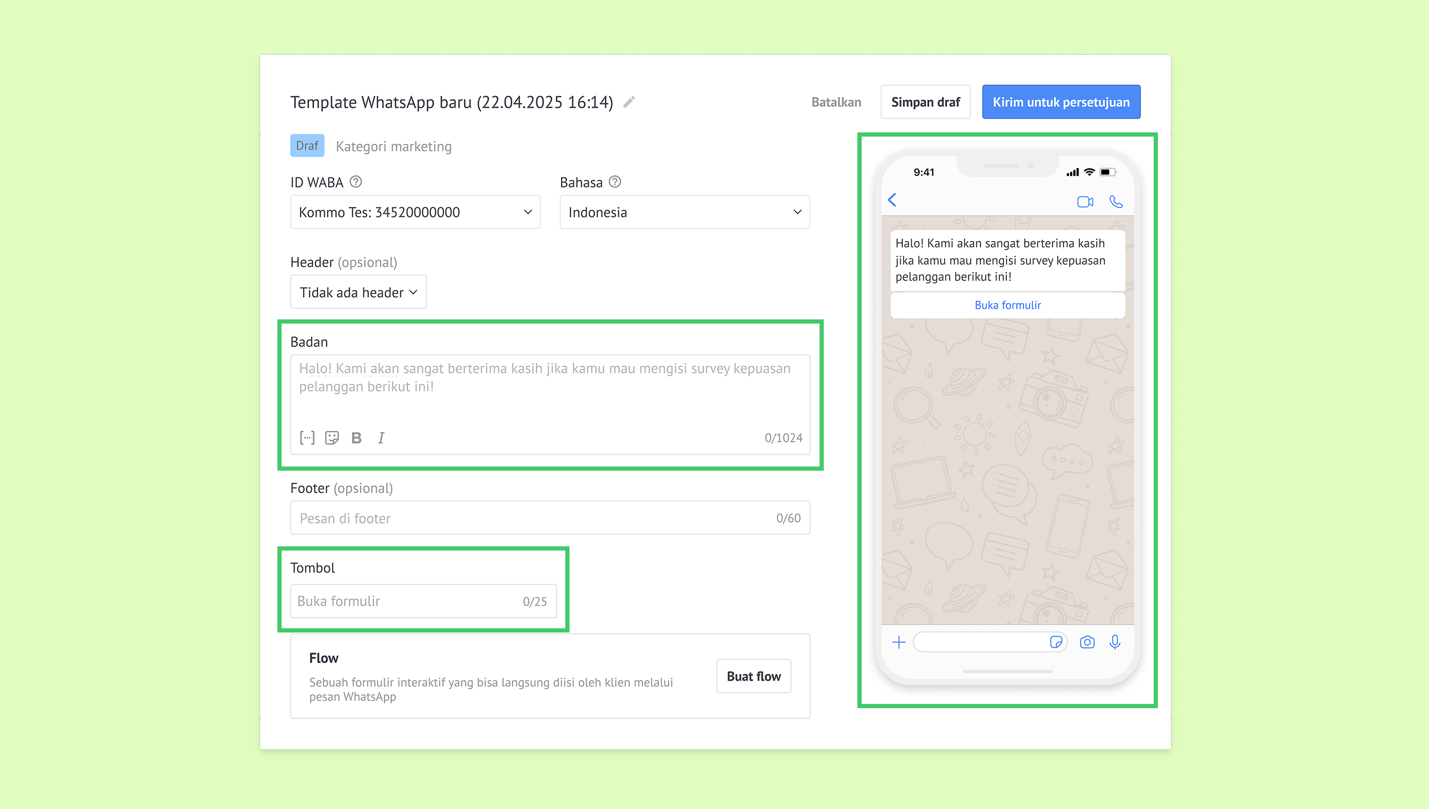Focus the footer message input field

point(528,518)
